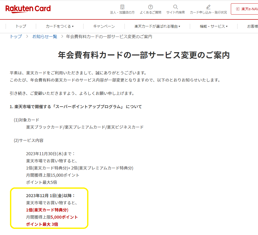Expand the 機能・サービス dropdown menu
Screen dimensions: 258x235
pos(214,26)
